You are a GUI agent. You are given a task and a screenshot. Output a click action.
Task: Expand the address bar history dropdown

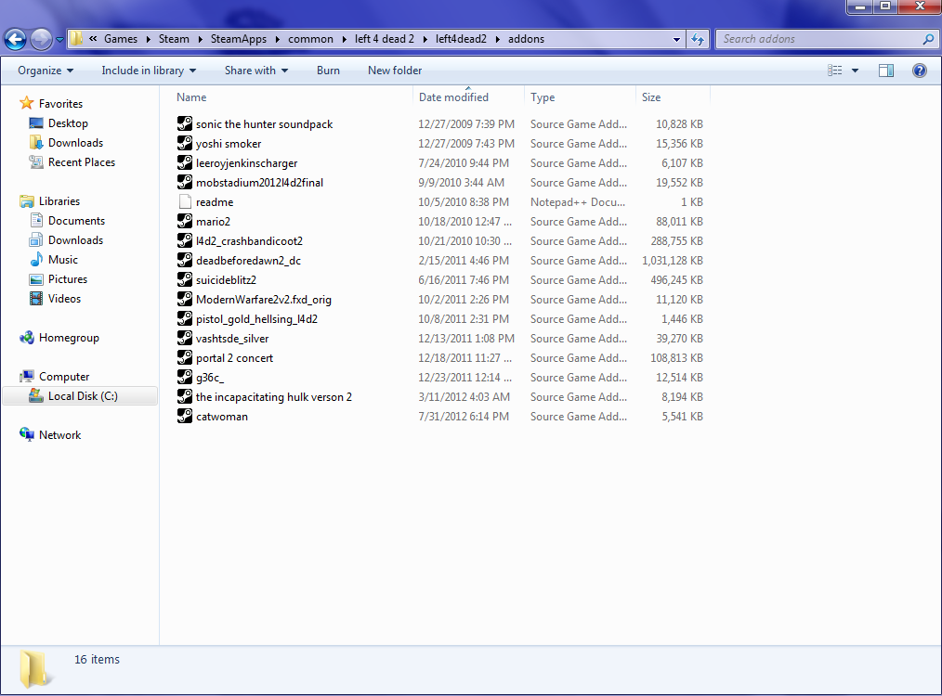676,40
